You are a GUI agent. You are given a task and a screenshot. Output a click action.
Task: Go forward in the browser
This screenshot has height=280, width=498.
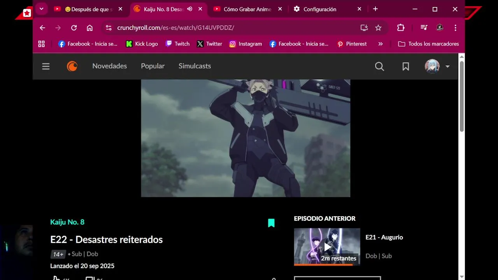58,28
